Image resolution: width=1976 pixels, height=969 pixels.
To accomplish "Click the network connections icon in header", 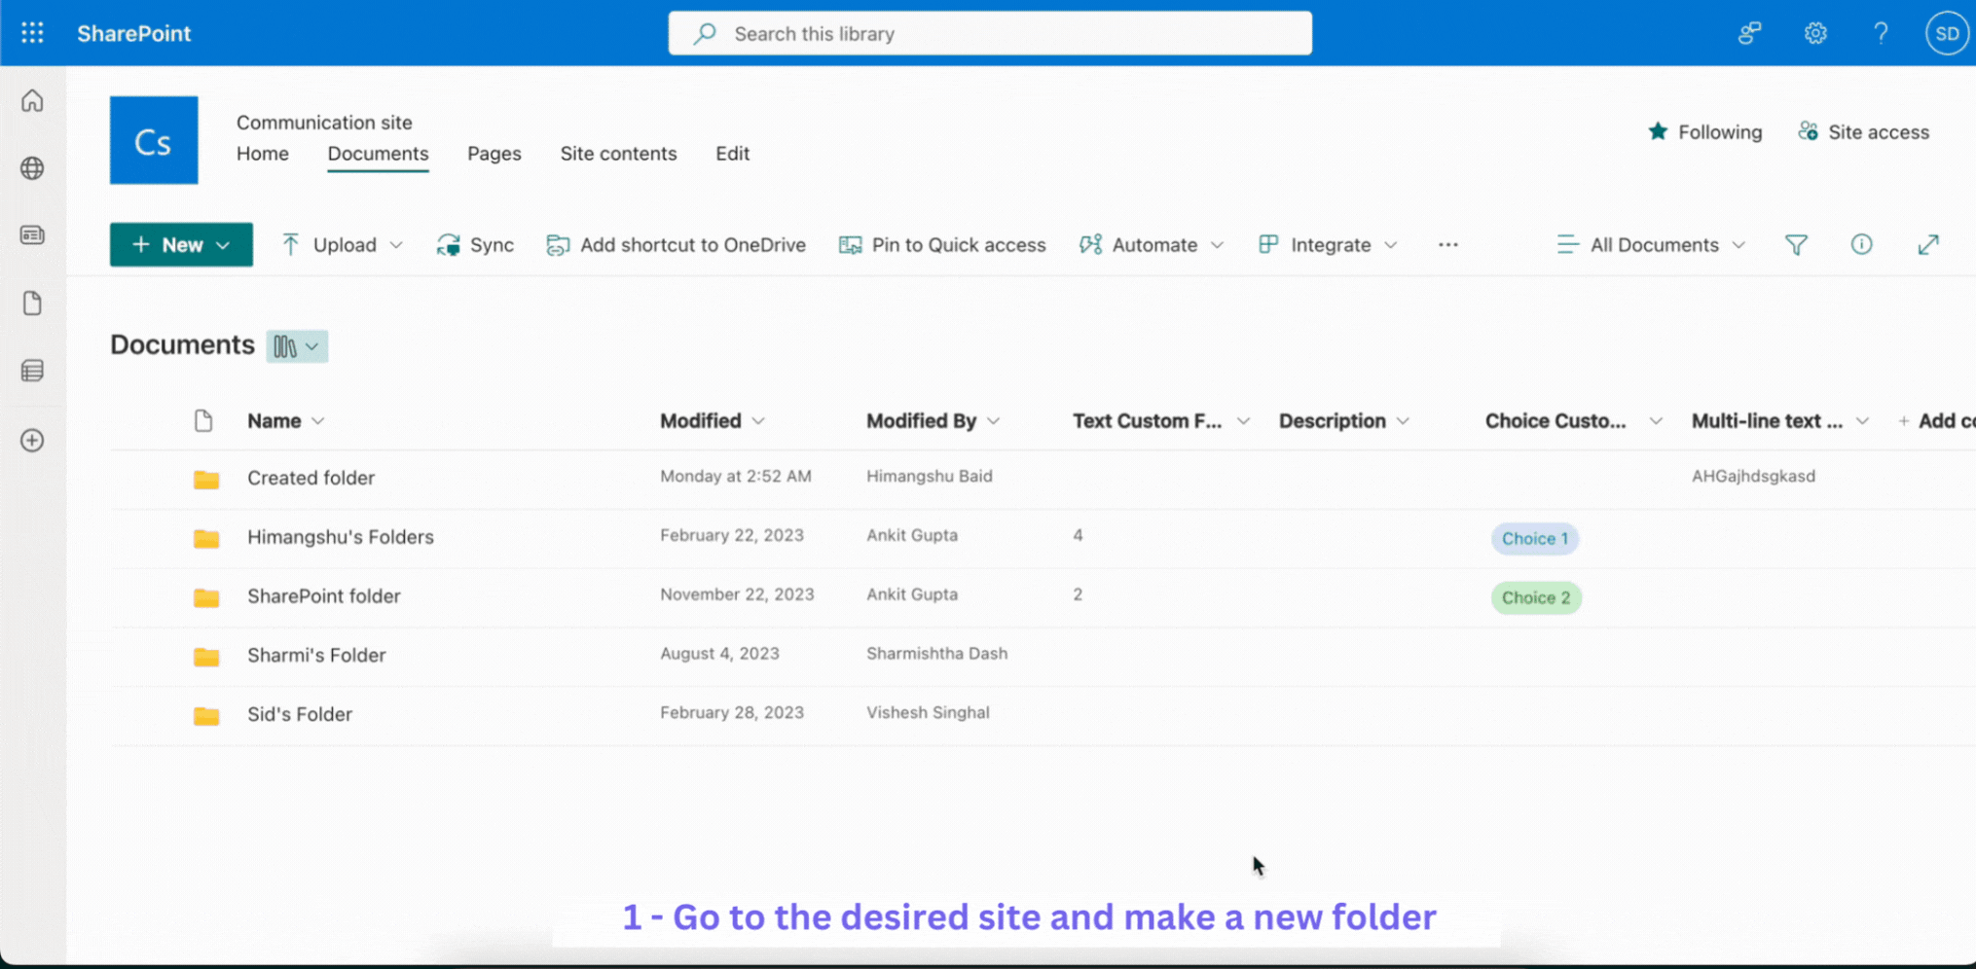I will [x=1749, y=33].
